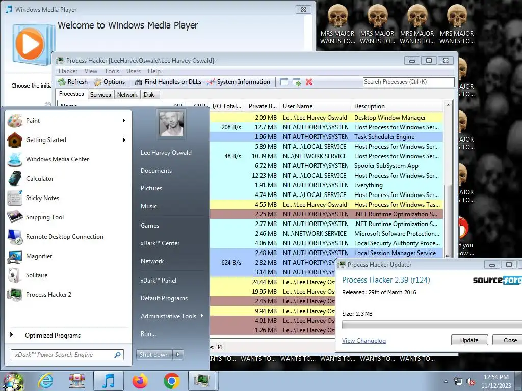Click Run... in the Start menu
The width and height of the screenshot is (522, 391).
148,334
